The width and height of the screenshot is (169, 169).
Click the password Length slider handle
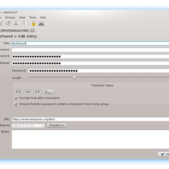click(x=74, y=77)
